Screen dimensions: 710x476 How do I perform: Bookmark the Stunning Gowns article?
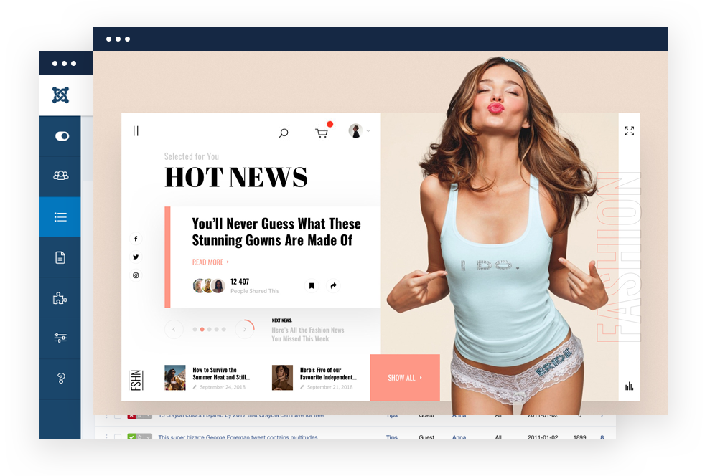(312, 286)
